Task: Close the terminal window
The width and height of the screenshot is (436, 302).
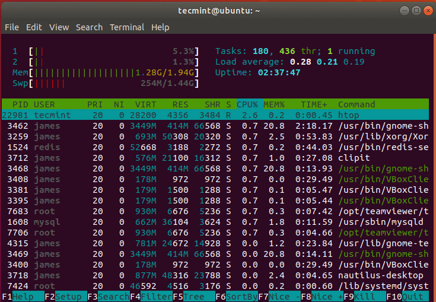Action: point(428,11)
